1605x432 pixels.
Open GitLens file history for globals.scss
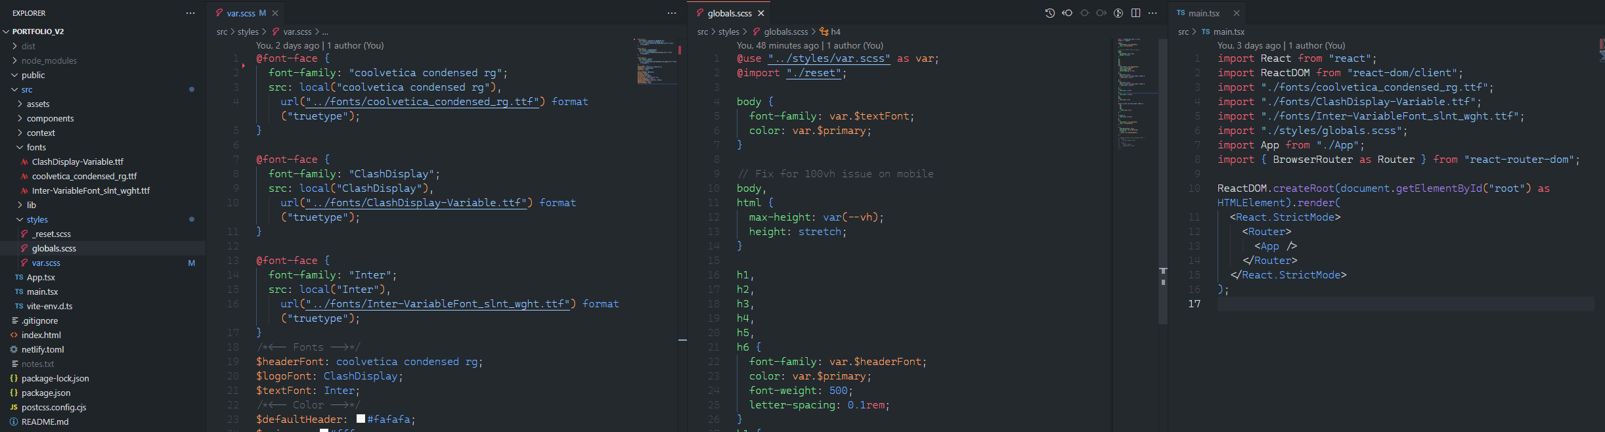[1049, 13]
